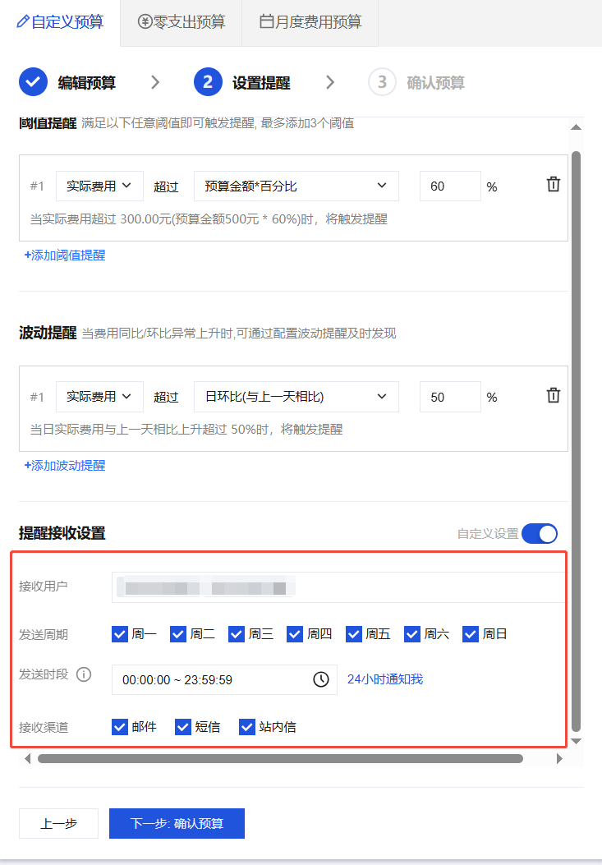Click the info icon next to 发送时段
The height and width of the screenshot is (865, 602).
pyautogui.click(x=84, y=674)
